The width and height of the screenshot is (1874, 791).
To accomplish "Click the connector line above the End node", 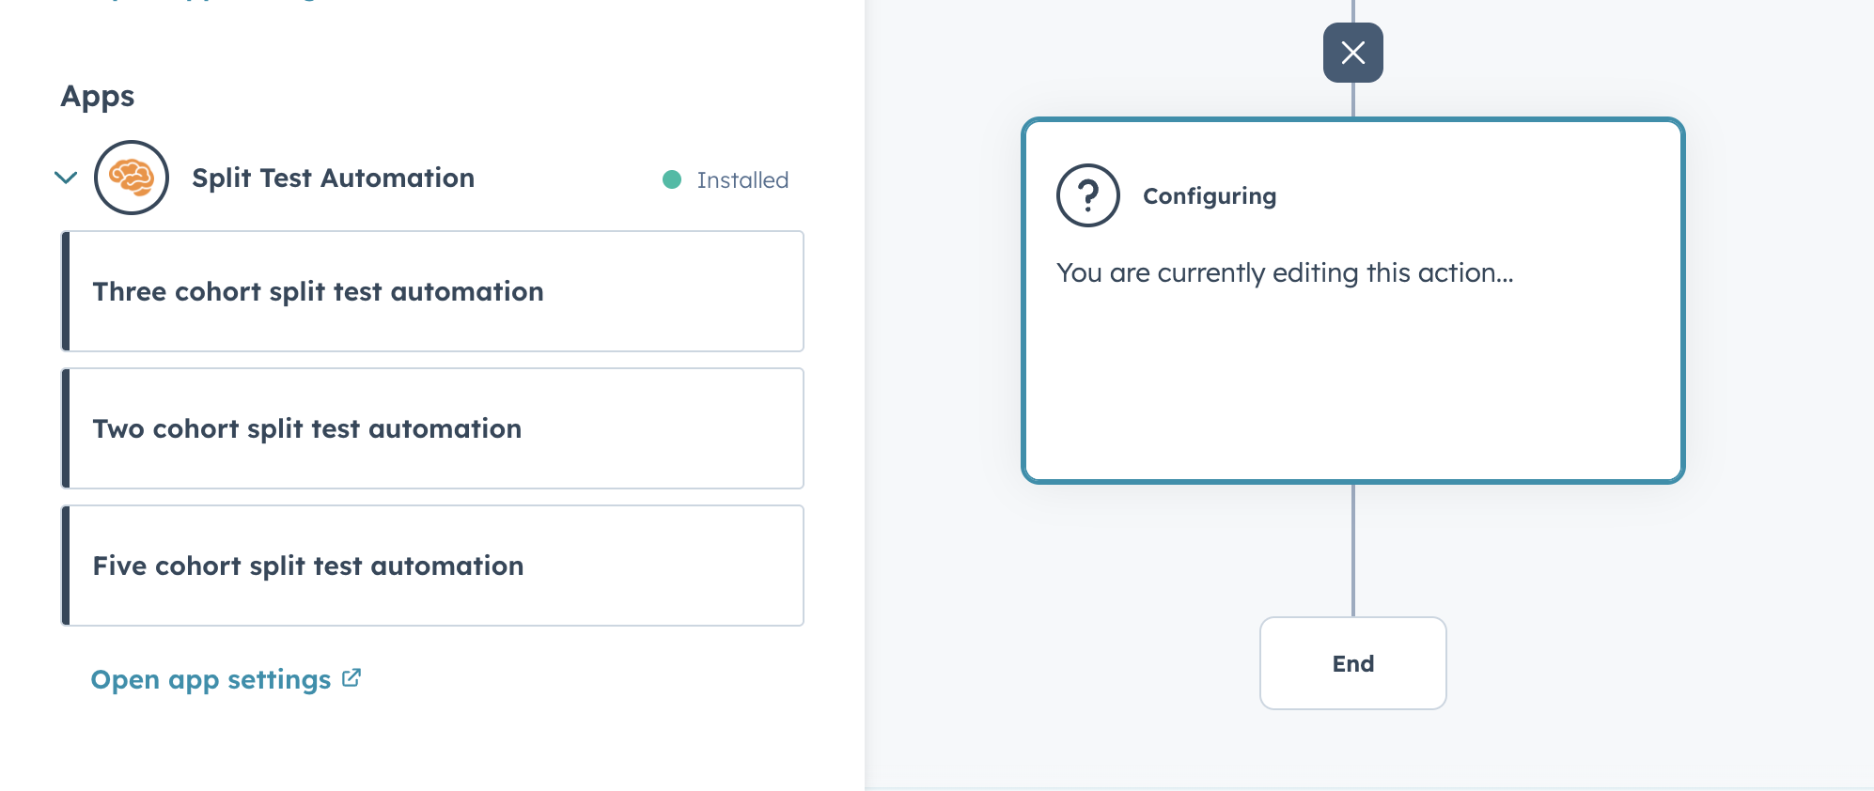I will coord(1353,554).
